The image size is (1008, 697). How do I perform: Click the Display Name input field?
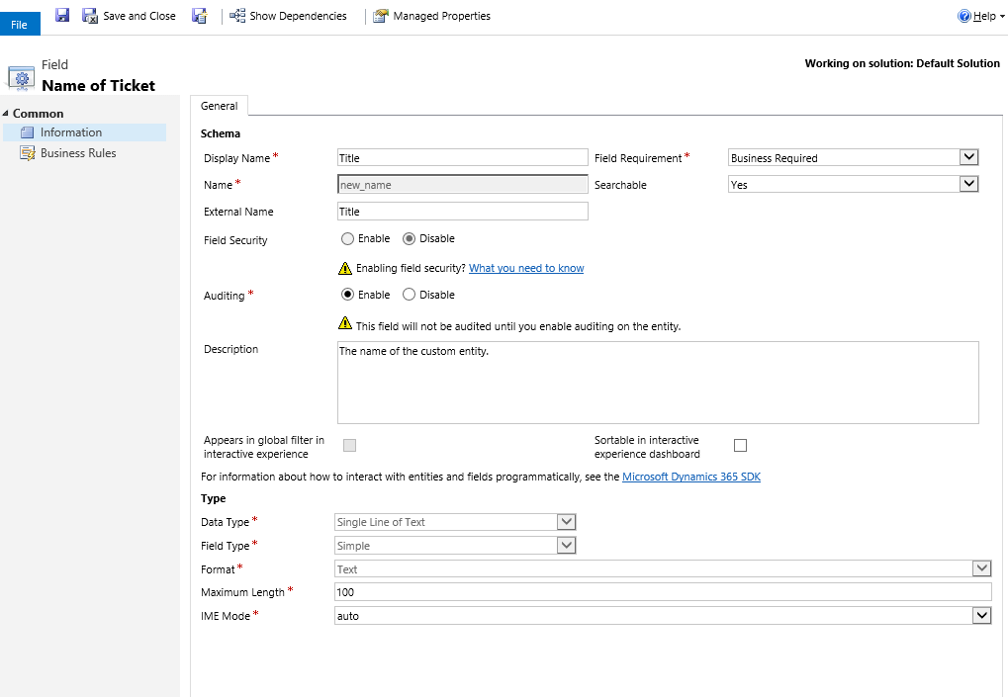(x=463, y=158)
